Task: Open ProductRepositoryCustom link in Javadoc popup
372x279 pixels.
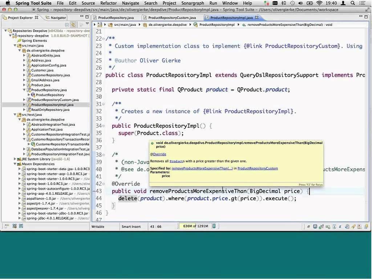Action: [x=257, y=168]
